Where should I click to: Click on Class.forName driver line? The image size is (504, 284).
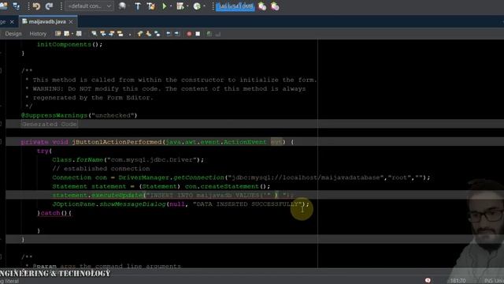pos(128,159)
